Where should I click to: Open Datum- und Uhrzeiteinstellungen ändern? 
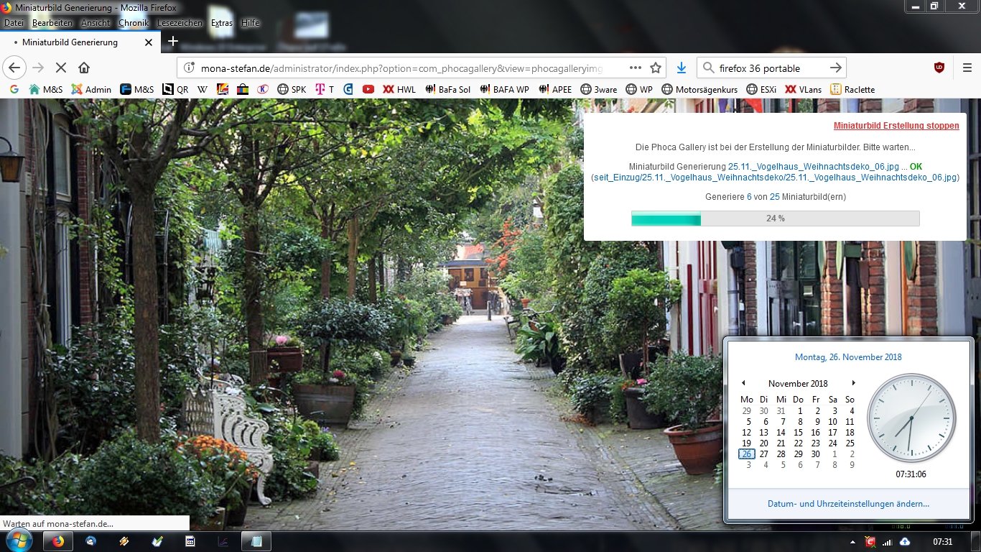pos(847,503)
